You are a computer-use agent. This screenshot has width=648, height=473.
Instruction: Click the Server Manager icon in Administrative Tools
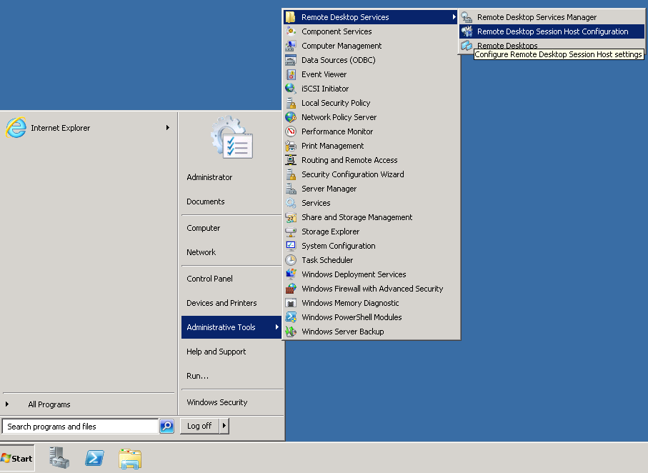click(291, 189)
